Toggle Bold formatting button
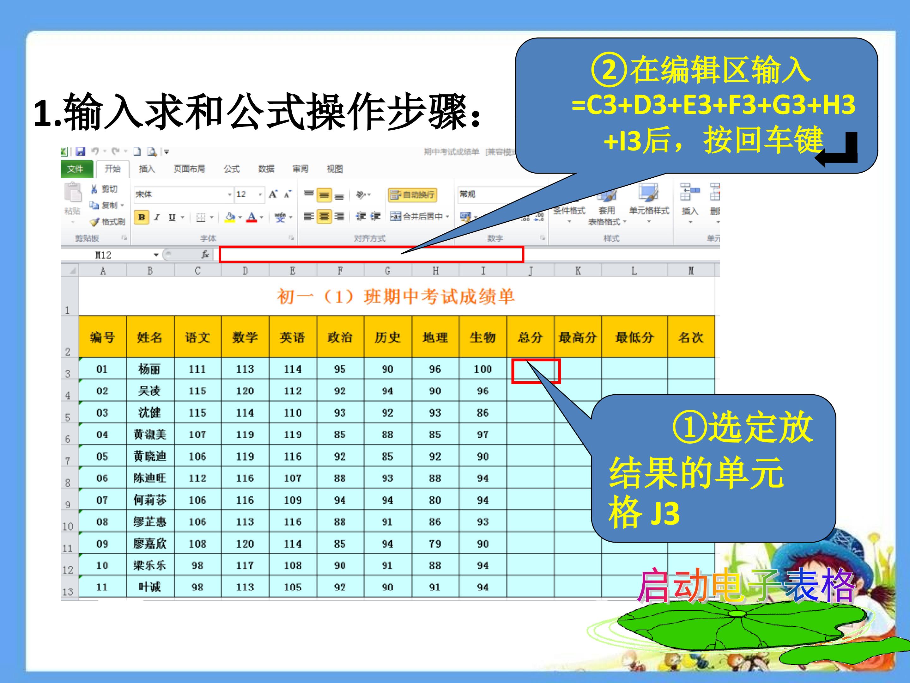The image size is (910, 683). [x=142, y=217]
